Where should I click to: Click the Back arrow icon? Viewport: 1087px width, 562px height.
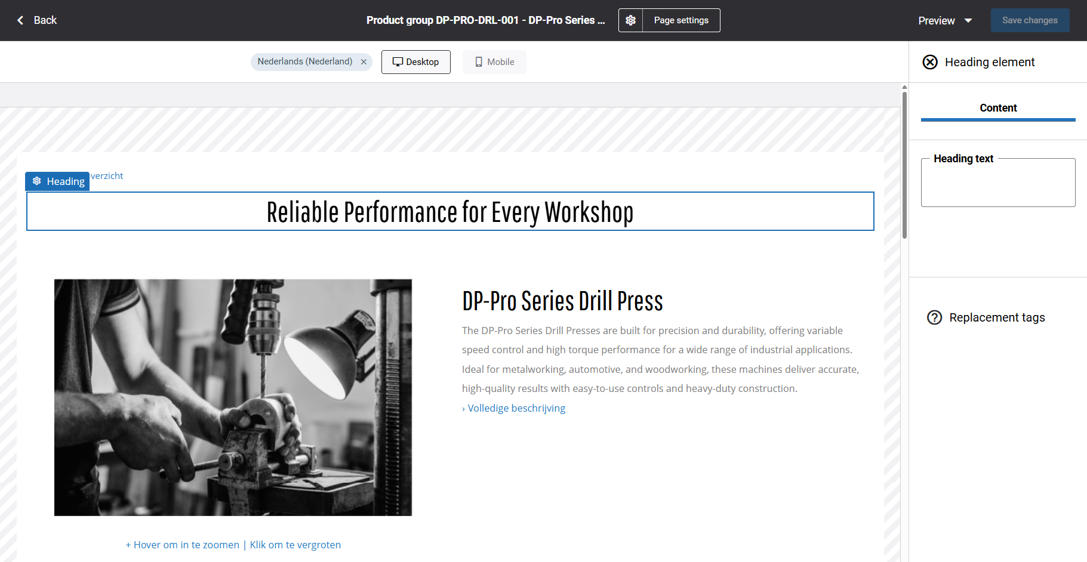tap(20, 20)
